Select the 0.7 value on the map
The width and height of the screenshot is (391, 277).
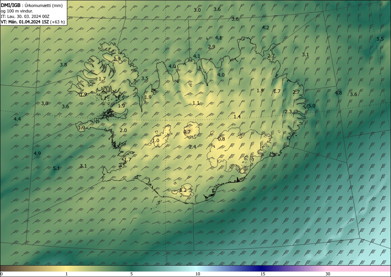pyautogui.click(x=187, y=132)
